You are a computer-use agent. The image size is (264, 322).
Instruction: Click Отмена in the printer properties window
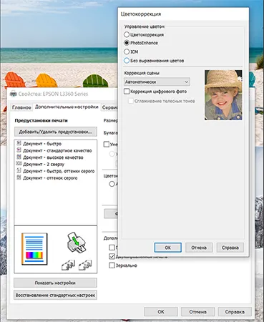tap(197, 312)
